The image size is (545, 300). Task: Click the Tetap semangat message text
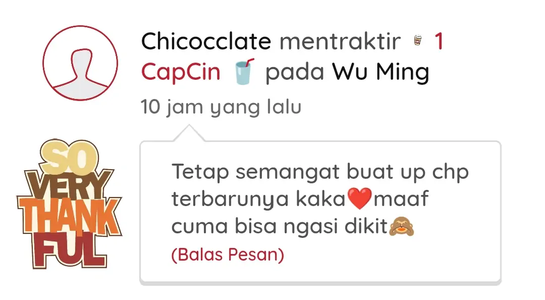[x=320, y=198]
